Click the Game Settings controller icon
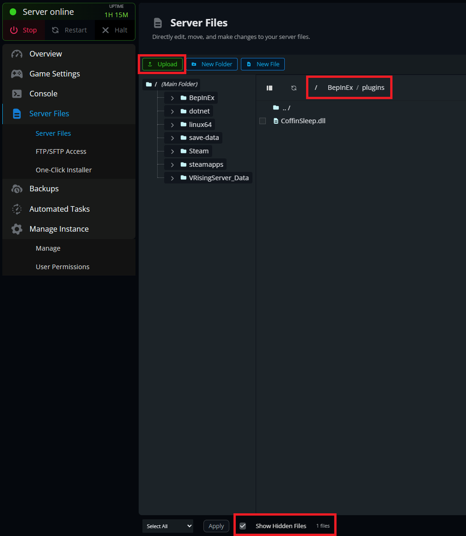 point(17,74)
